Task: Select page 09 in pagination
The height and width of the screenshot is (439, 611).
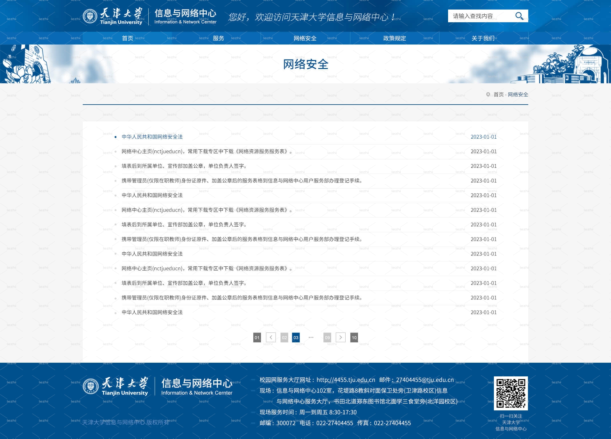Action: click(x=327, y=338)
